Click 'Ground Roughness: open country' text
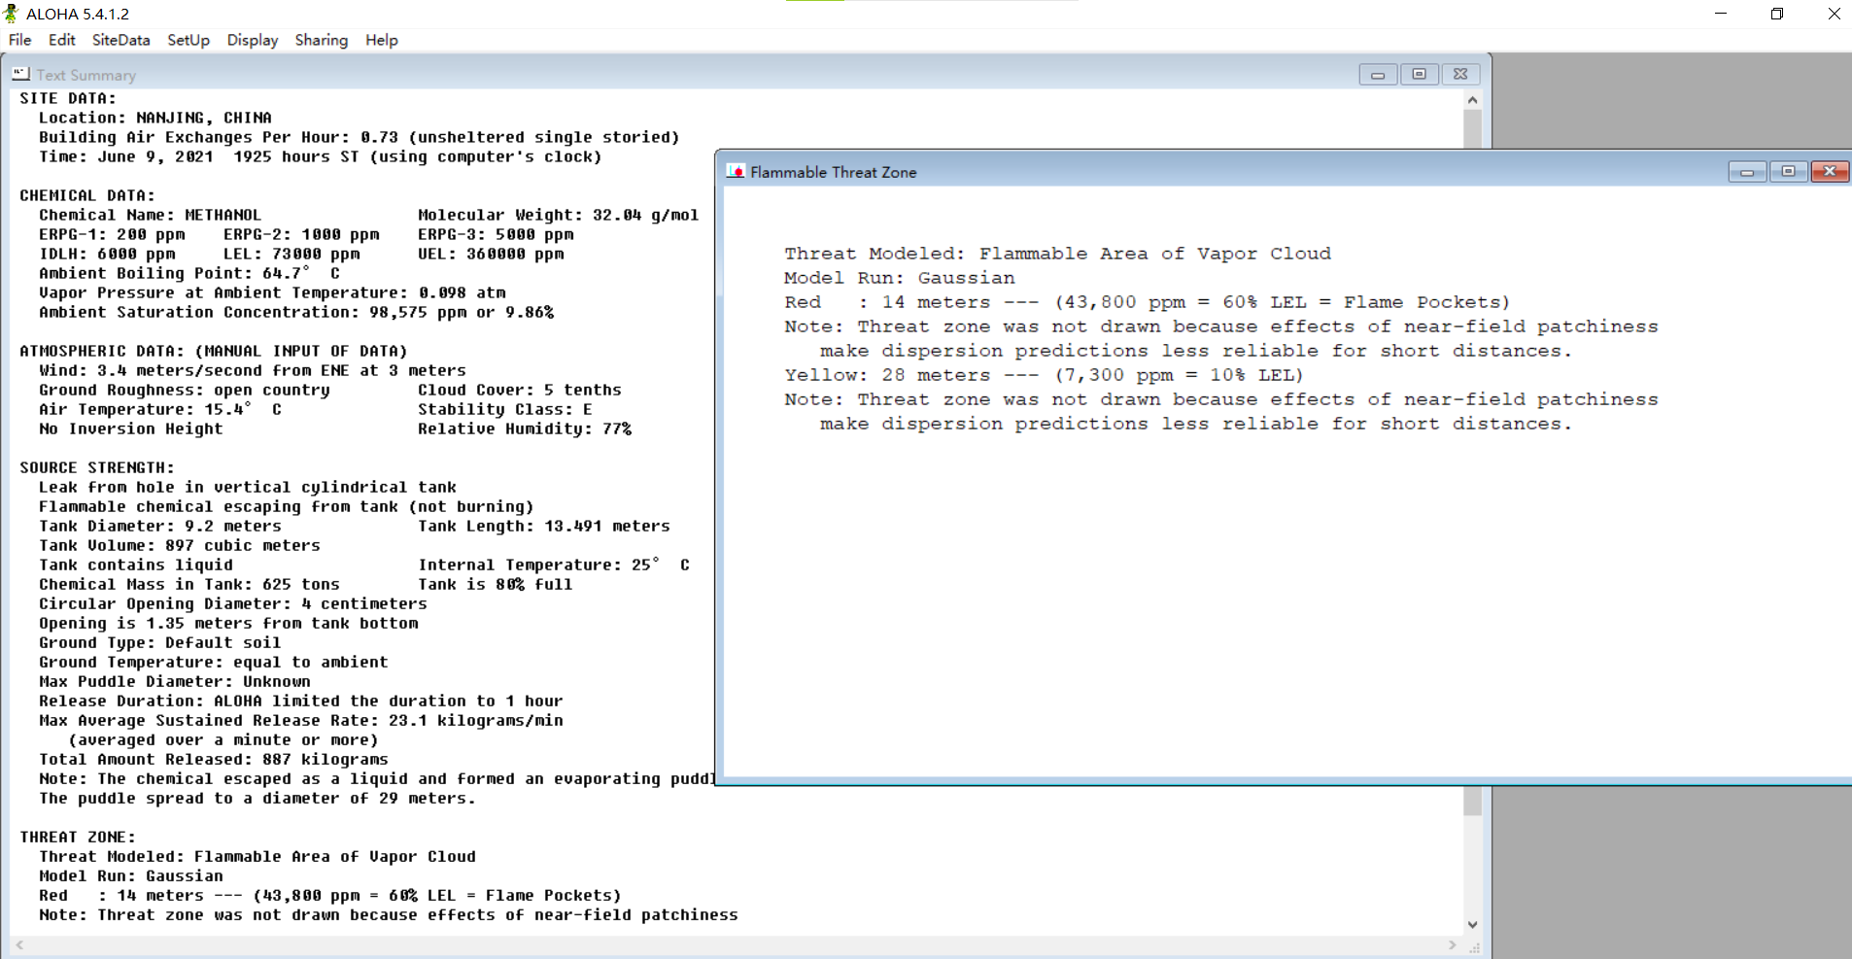Screen dimensions: 1852x959 (x=185, y=390)
